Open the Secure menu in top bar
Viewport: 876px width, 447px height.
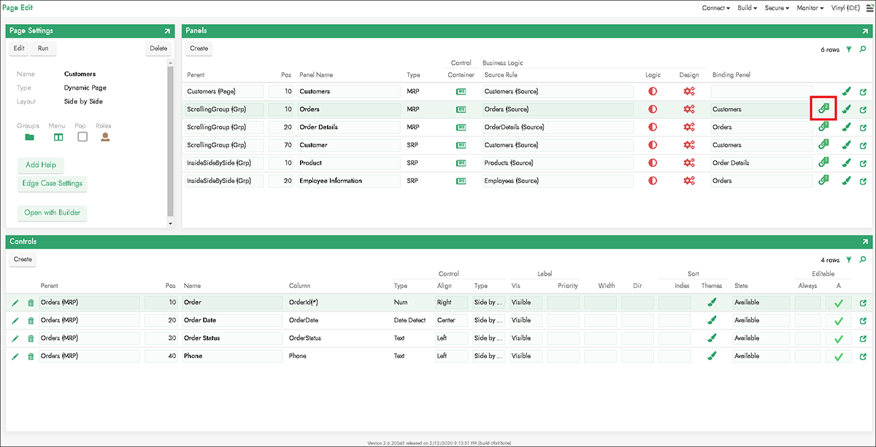(777, 8)
